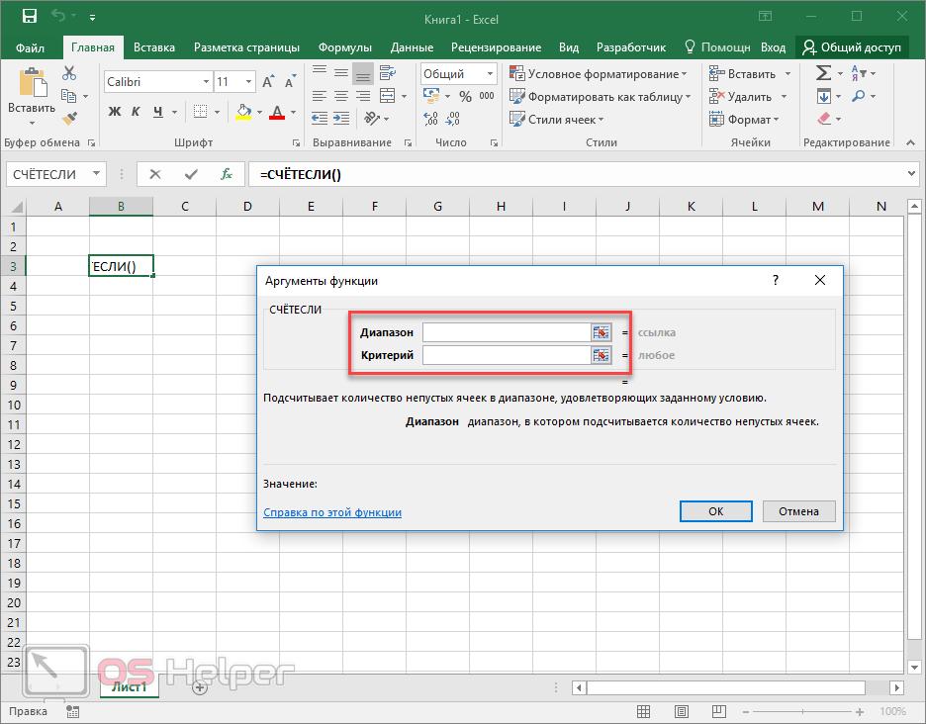Toggle underline formatting Ч
Screen dimensions: 926x724
click(156, 112)
